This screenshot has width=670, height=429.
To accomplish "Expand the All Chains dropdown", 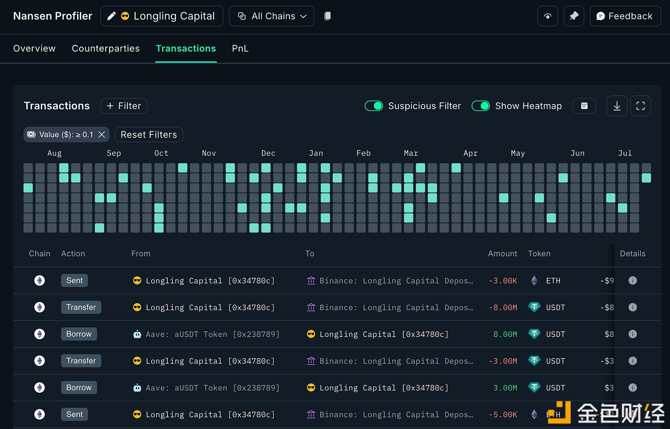I will (271, 16).
